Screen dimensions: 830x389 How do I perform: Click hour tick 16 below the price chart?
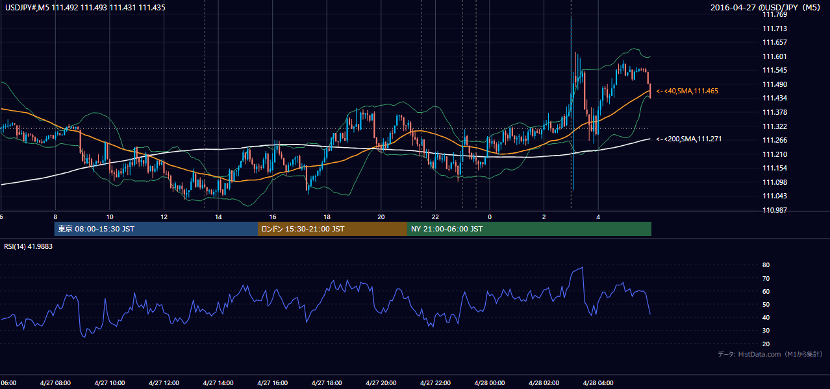273,217
